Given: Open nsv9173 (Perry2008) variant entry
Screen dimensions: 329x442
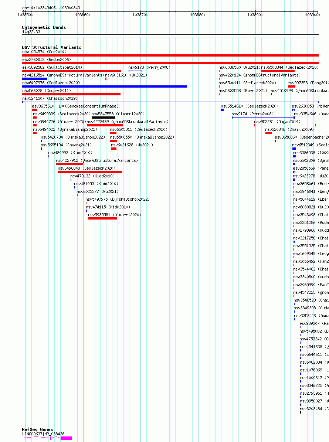Looking at the screenshot, I should (x=149, y=67).
